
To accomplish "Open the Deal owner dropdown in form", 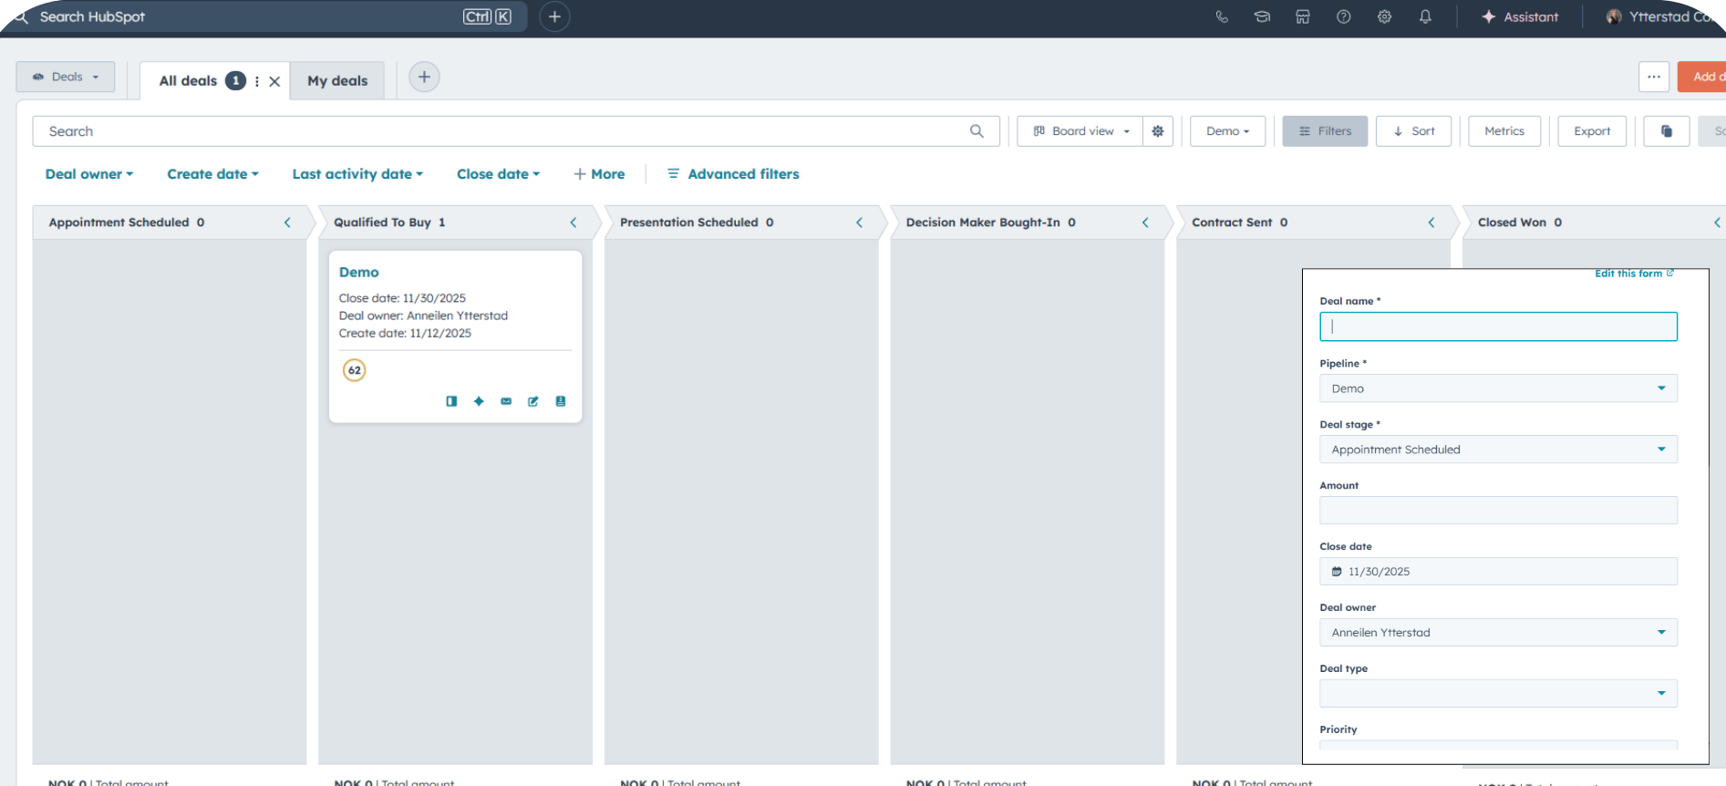I will [1498, 633].
